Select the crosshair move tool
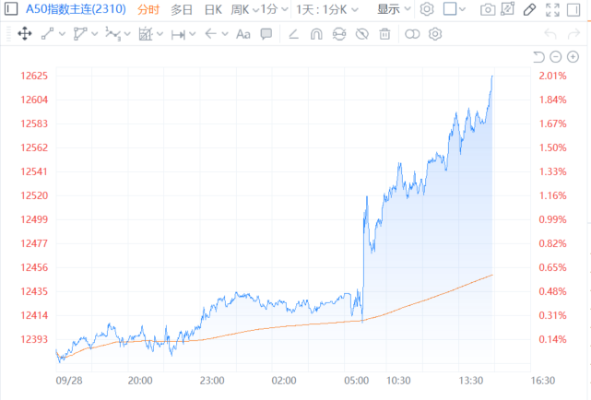The image size is (591, 400). click(25, 34)
